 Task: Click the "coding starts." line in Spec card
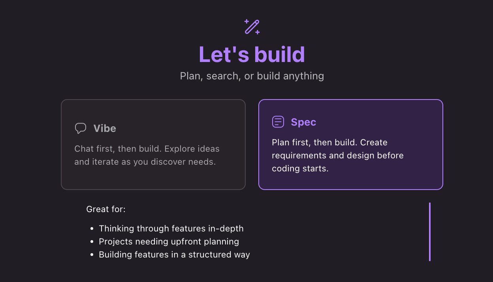pos(300,169)
